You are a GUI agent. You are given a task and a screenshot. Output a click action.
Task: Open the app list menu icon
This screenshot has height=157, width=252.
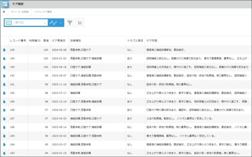point(5,4)
